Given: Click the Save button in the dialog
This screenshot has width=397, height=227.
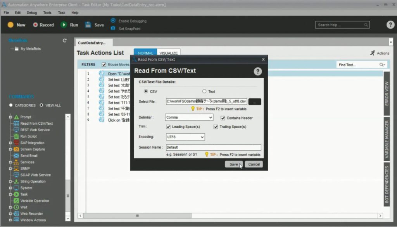Looking at the screenshot, I should (x=233, y=164).
